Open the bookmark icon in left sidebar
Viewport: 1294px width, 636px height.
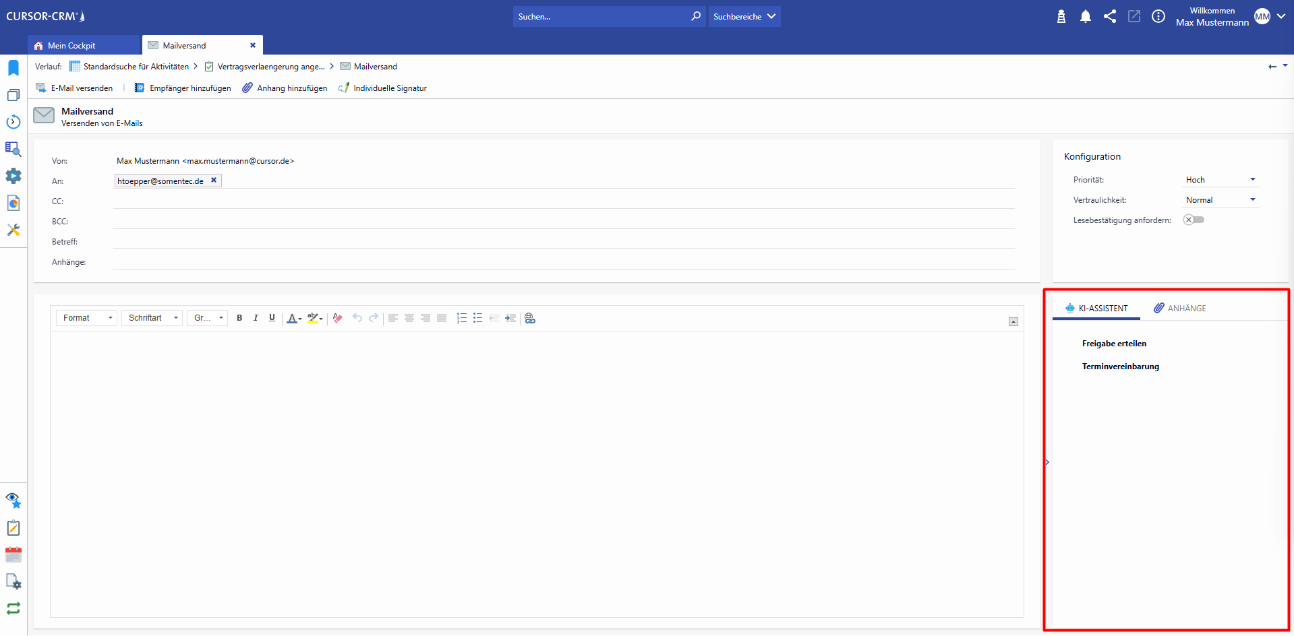coord(13,68)
